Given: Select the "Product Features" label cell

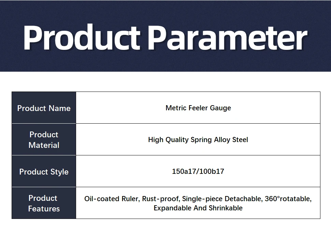Looking at the screenshot, I should 44,203.
